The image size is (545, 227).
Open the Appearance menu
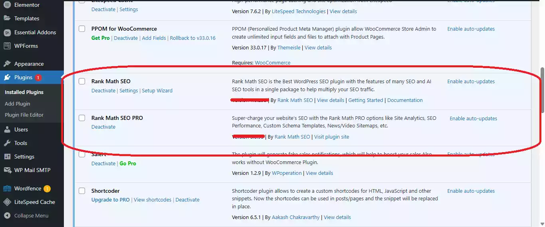[29, 64]
